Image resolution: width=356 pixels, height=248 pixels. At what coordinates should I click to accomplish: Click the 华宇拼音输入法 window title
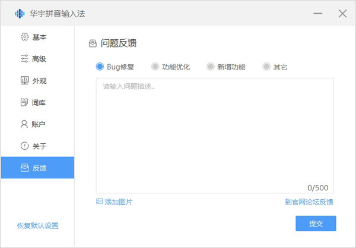pos(57,14)
